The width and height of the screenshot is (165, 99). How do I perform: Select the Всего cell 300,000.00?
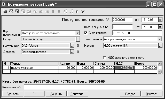[x=146, y=68]
